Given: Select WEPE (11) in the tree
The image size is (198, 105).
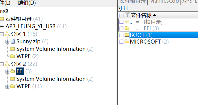Looking at the screenshot, I should (29, 86).
